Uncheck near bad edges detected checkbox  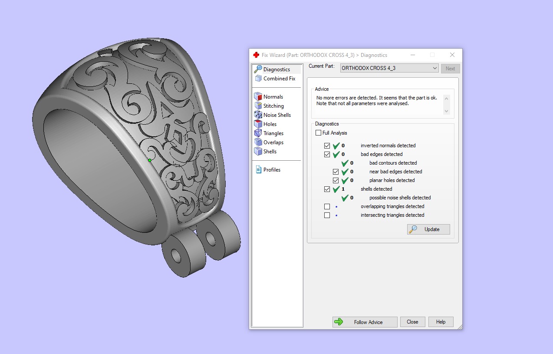click(x=336, y=172)
